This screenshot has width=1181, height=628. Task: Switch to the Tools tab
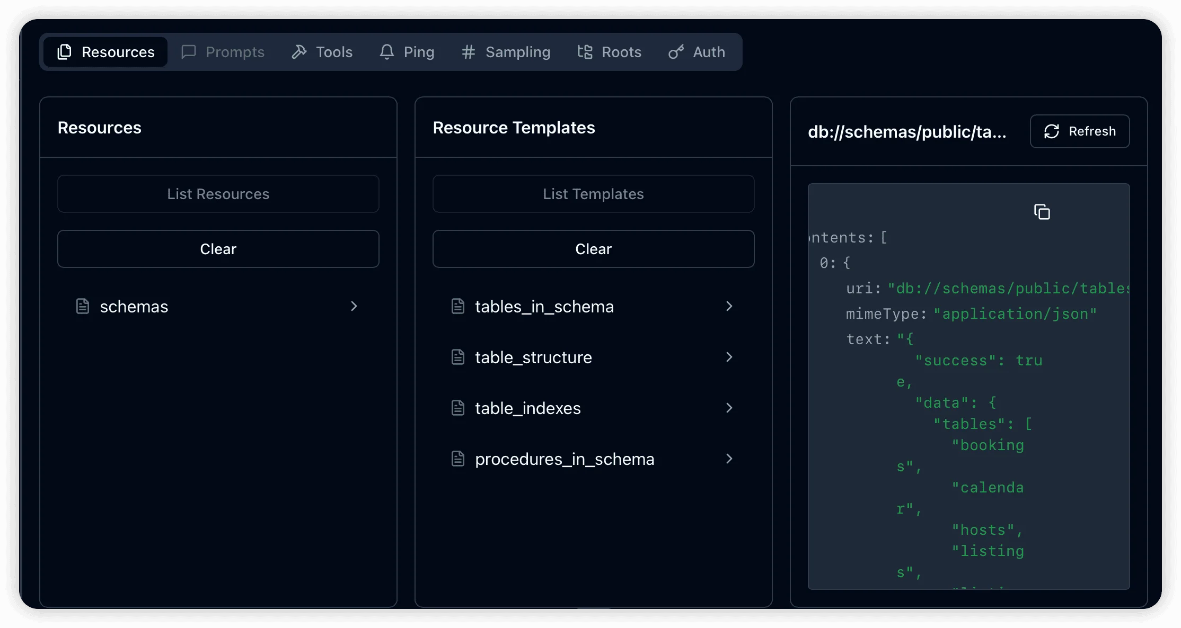click(322, 52)
